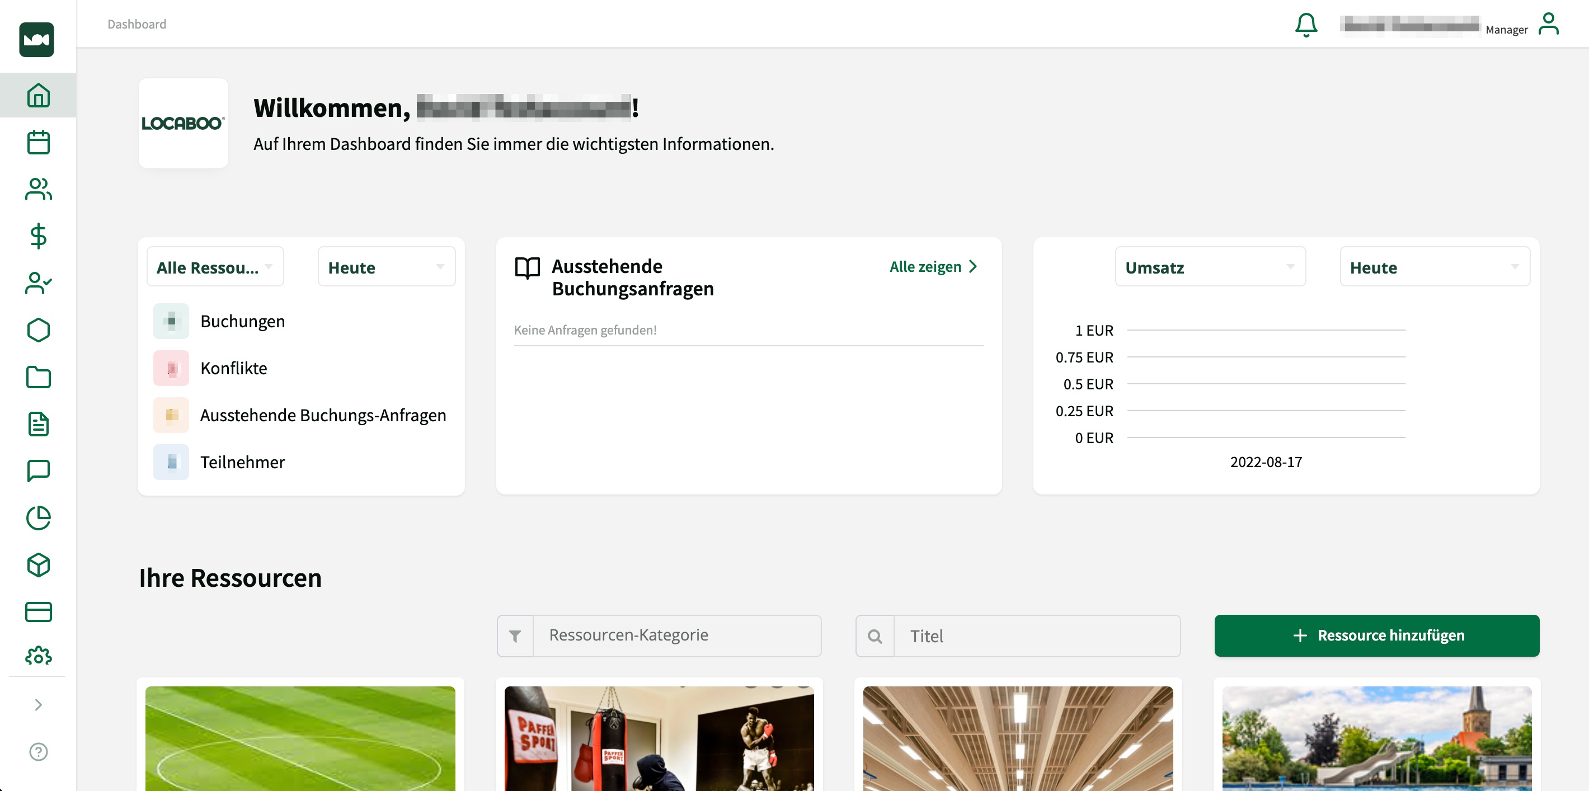Image resolution: width=1589 pixels, height=791 pixels.
Task: Open the Locaboo logo in sidebar
Action: click(36, 40)
